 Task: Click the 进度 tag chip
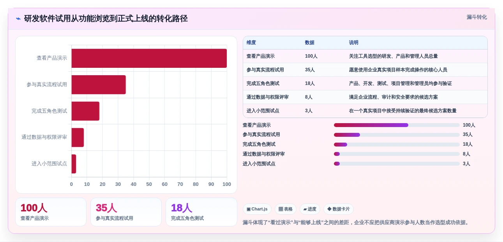(310, 209)
